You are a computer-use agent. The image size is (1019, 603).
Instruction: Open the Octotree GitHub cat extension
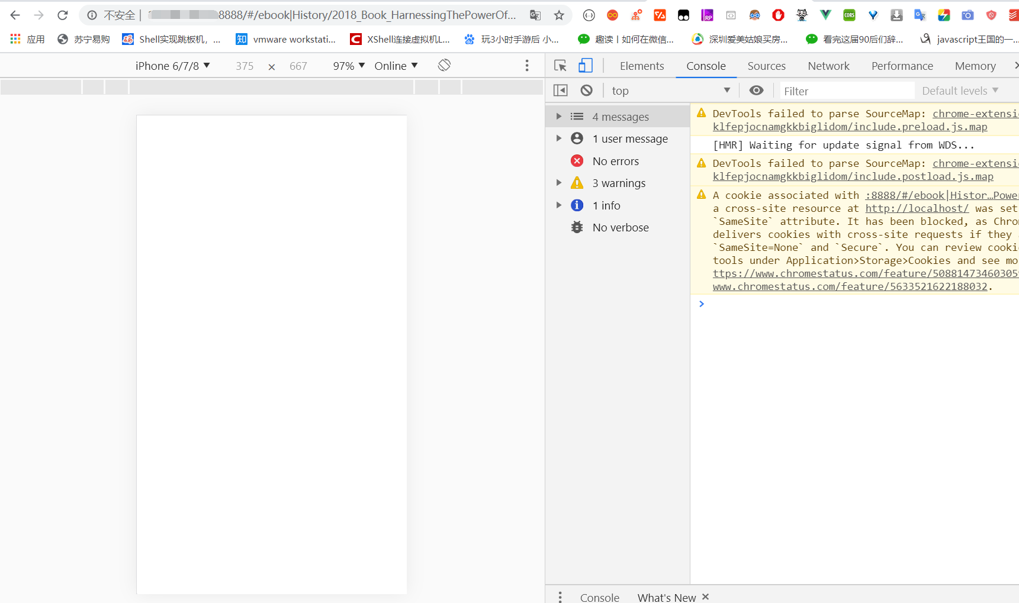(802, 15)
